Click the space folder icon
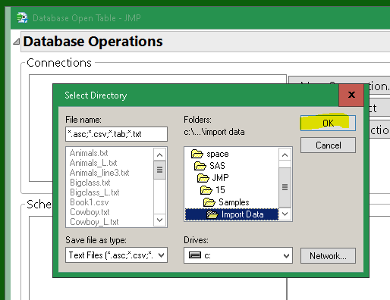The image size is (390, 300). point(197,154)
